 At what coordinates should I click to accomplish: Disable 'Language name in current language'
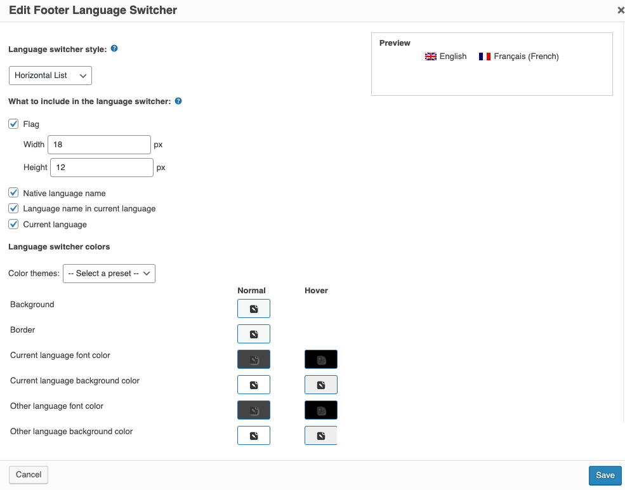click(x=13, y=208)
